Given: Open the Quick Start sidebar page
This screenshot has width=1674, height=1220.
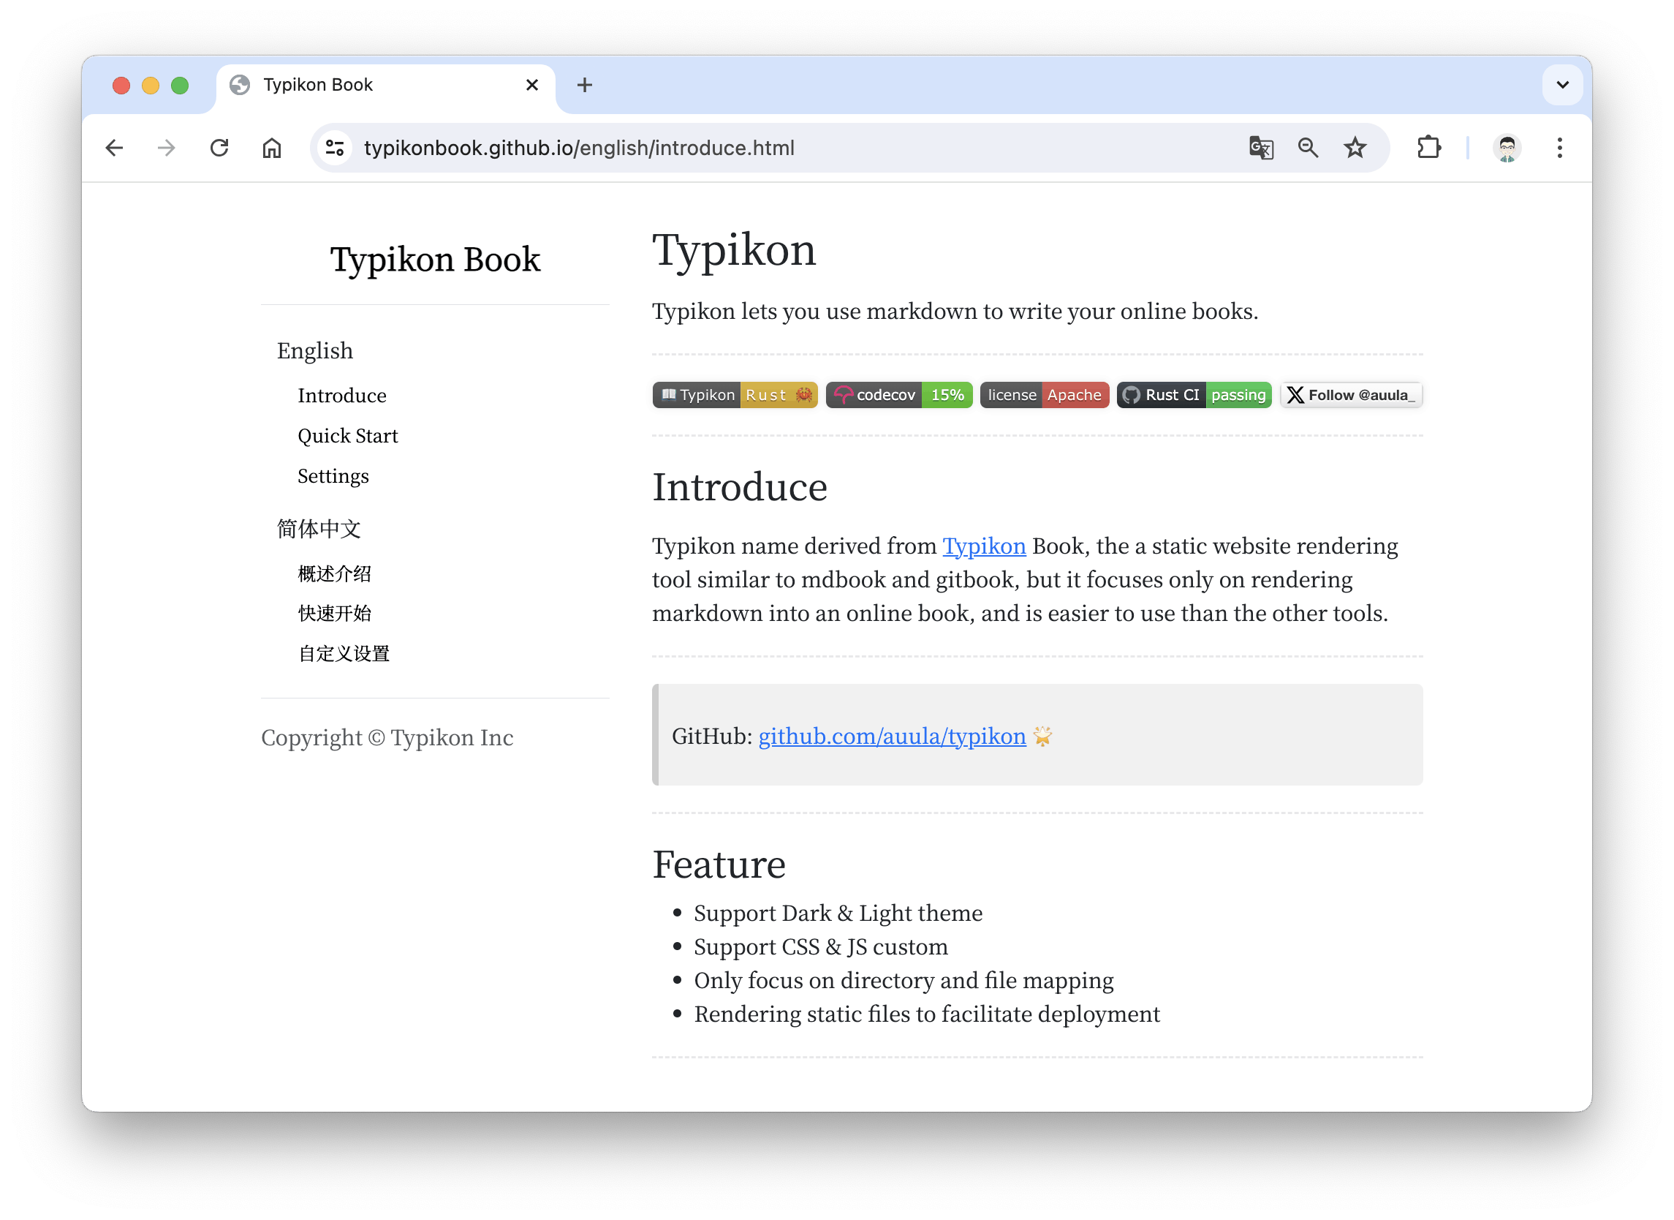Looking at the screenshot, I should [x=348, y=436].
